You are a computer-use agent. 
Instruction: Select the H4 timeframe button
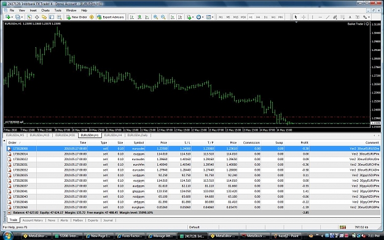click(x=258, y=17)
